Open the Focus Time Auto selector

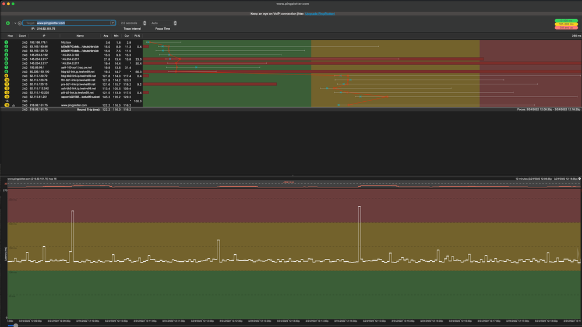point(175,23)
